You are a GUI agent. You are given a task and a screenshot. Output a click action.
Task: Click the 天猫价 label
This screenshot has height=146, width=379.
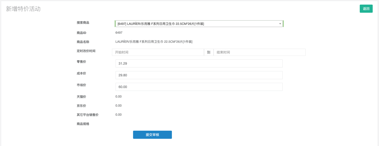(x=81, y=97)
